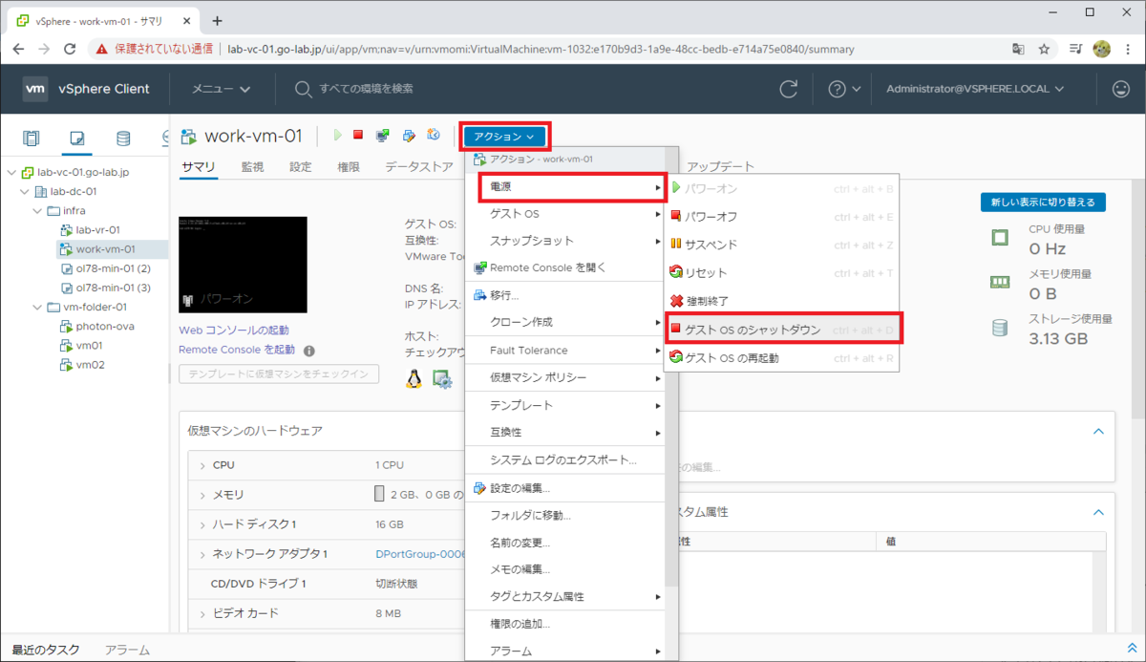Open the help question mark menu

click(844, 89)
